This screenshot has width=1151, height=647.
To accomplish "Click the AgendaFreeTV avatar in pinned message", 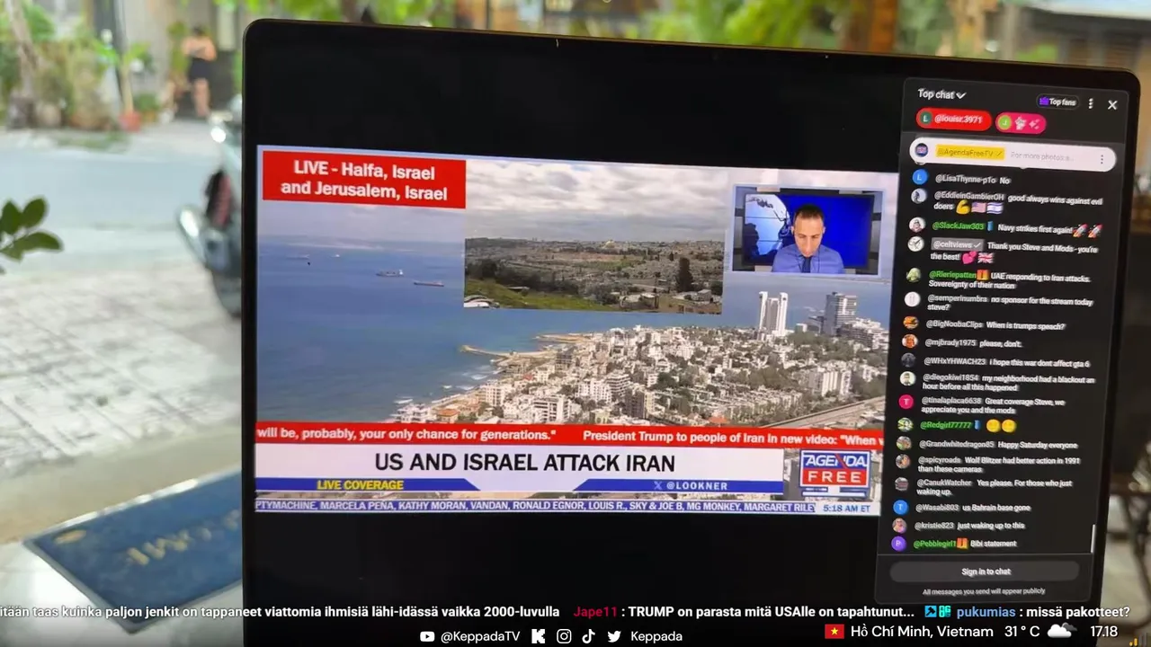I will 922,150.
